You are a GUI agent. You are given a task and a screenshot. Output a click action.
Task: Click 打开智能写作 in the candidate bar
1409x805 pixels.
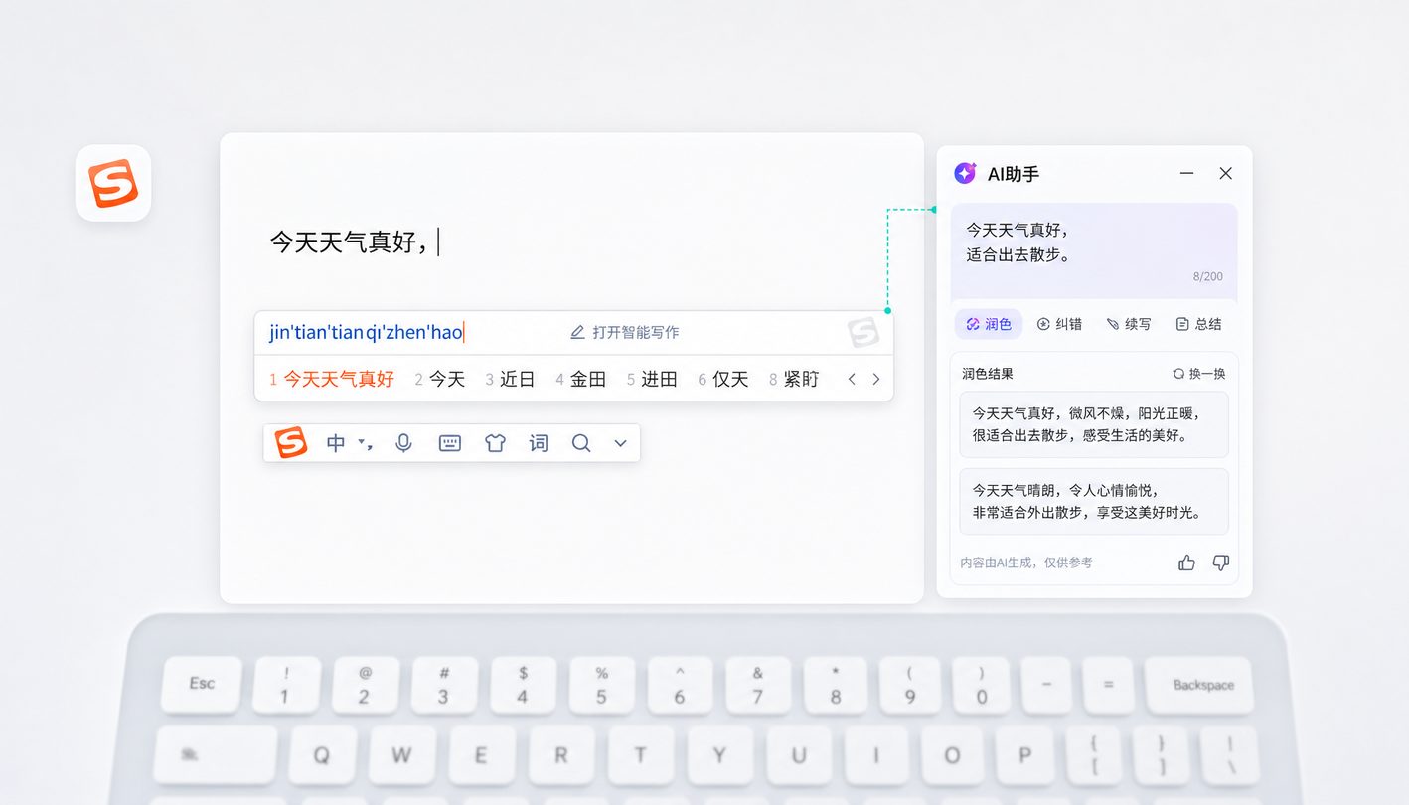pos(625,332)
